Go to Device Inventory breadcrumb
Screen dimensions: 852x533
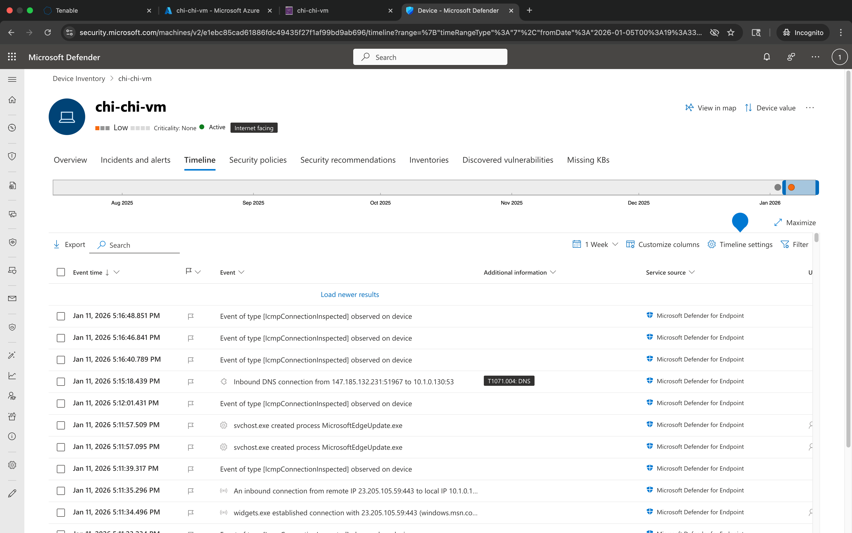[x=79, y=79]
